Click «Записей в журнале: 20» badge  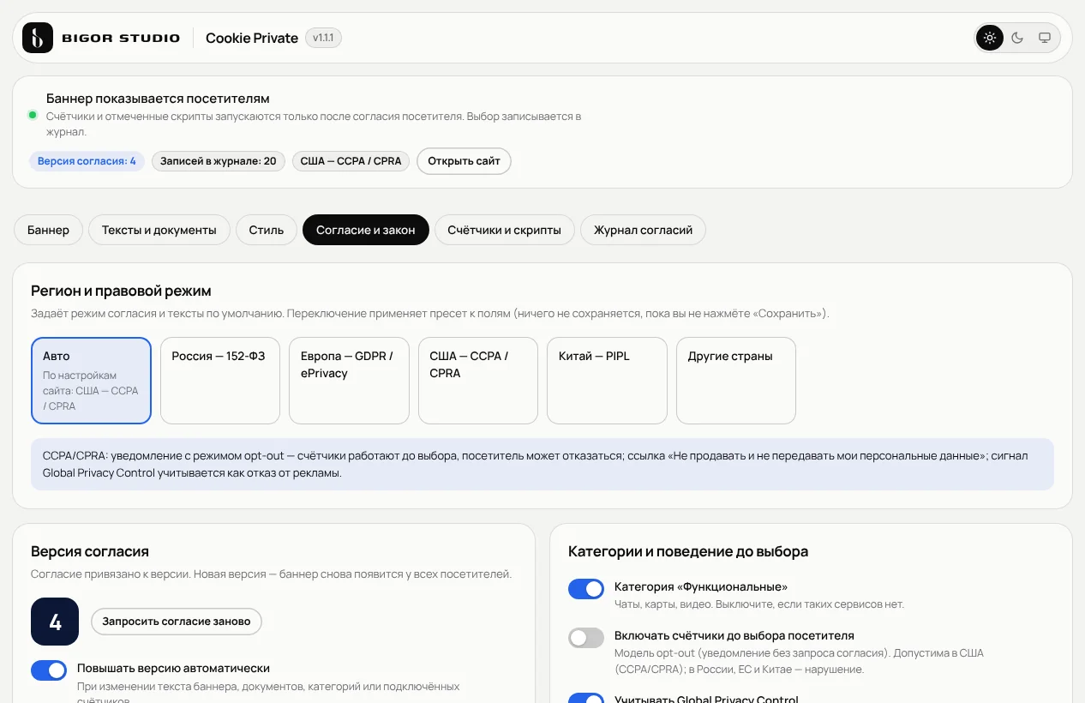coord(219,161)
